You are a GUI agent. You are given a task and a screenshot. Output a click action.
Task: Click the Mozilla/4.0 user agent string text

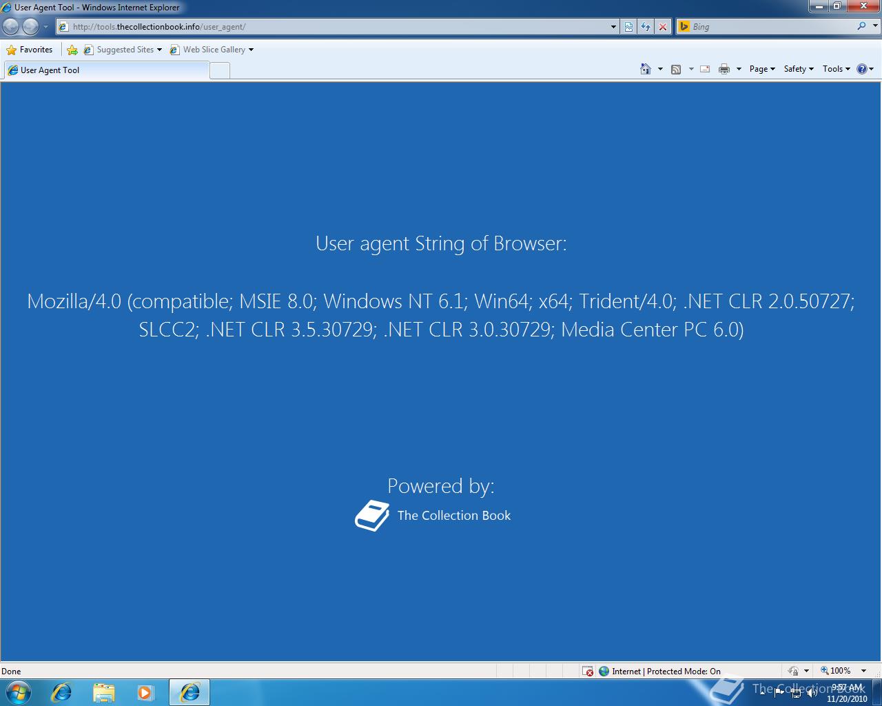441,315
